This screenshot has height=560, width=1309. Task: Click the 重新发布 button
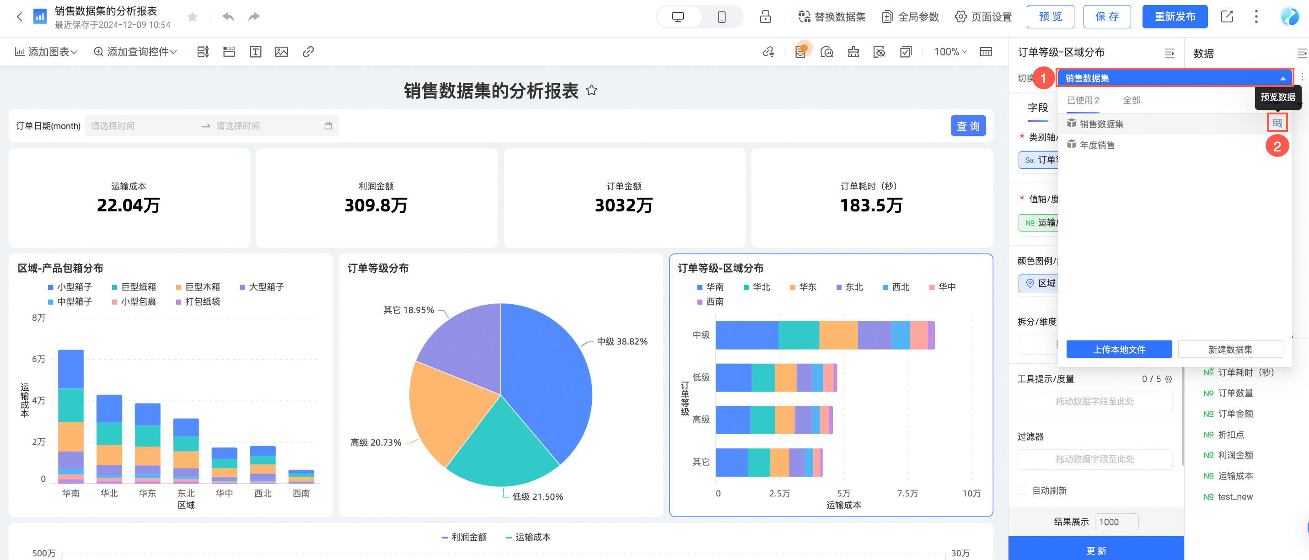coord(1175,17)
